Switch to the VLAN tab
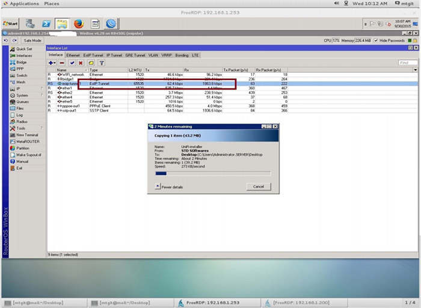Image resolution: width=421 pixels, height=308 pixels. pos(153,55)
